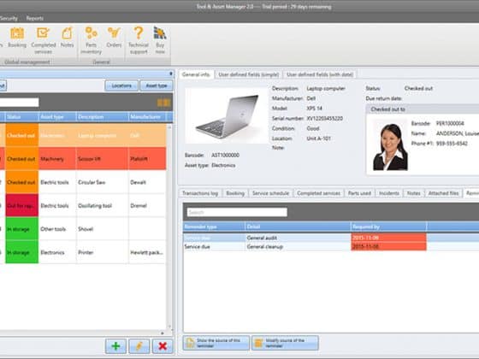Open Completed services in the ribbon

point(43,40)
